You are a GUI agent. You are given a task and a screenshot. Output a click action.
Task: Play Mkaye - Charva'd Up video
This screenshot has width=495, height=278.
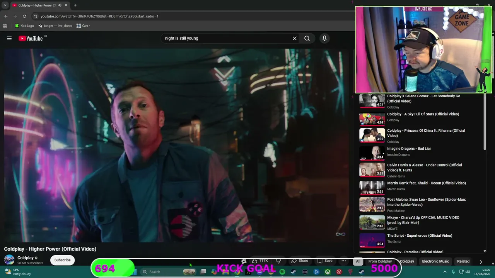click(x=372, y=222)
